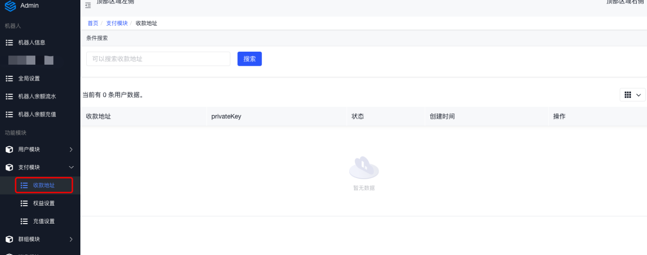Click 支付模块 breadcrumb link
This screenshot has width=647, height=255.
click(117, 23)
